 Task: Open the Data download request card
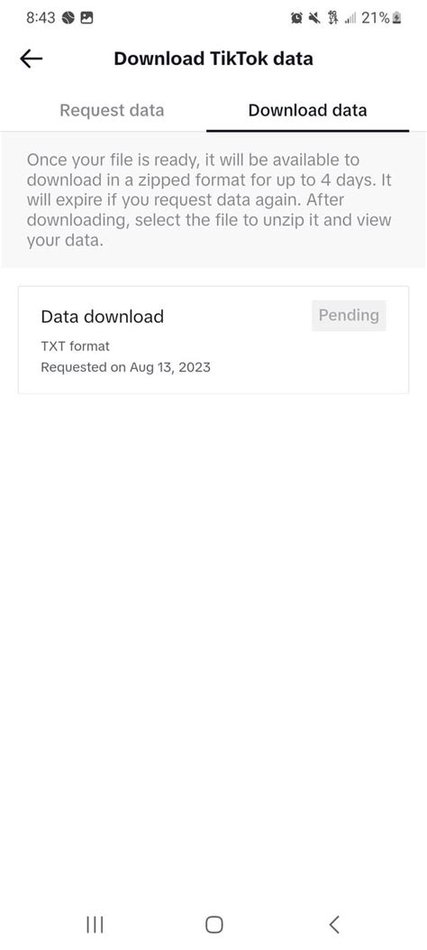point(213,340)
